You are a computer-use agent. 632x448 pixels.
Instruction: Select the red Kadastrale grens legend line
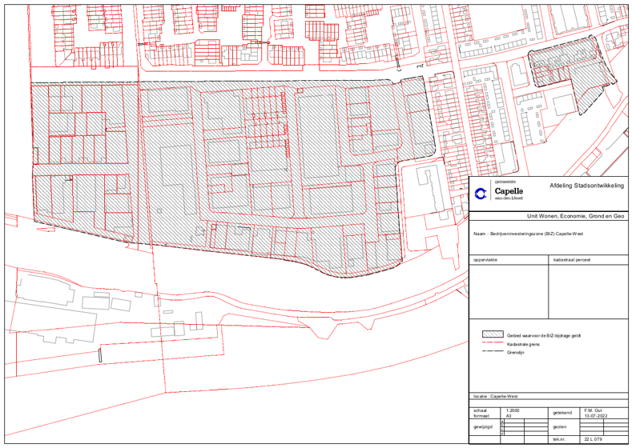point(490,342)
